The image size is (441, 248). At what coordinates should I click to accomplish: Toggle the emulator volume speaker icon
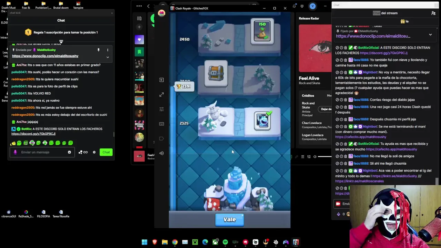(x=162, y=153)
